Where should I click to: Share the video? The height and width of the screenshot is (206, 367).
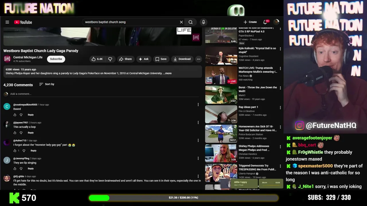pyautogui.click(x=125, y=59)
